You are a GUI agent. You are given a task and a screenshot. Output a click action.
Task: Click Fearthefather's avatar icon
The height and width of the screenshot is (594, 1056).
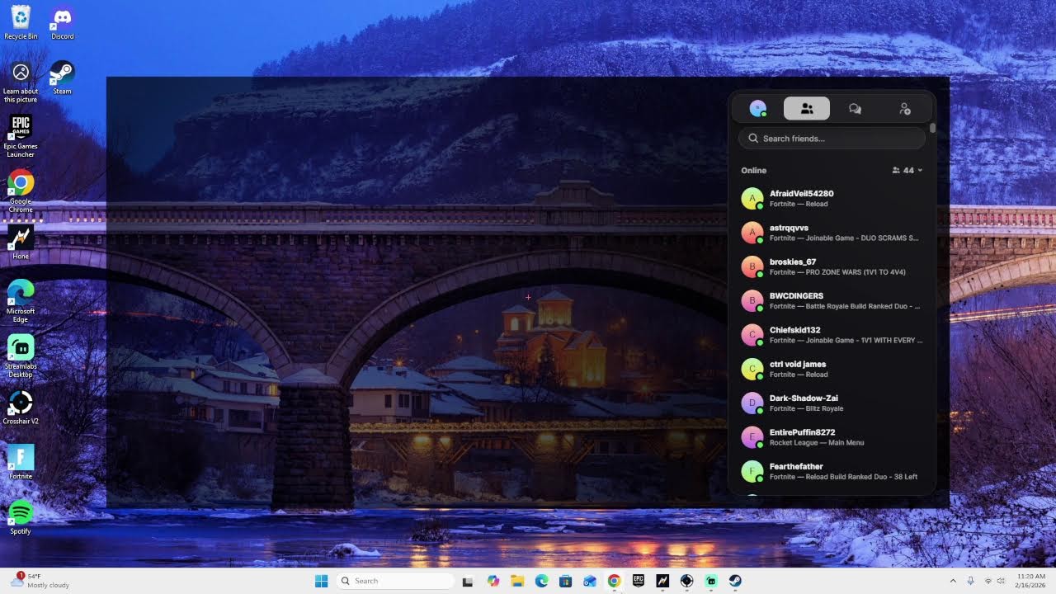(x=752, y=471)
